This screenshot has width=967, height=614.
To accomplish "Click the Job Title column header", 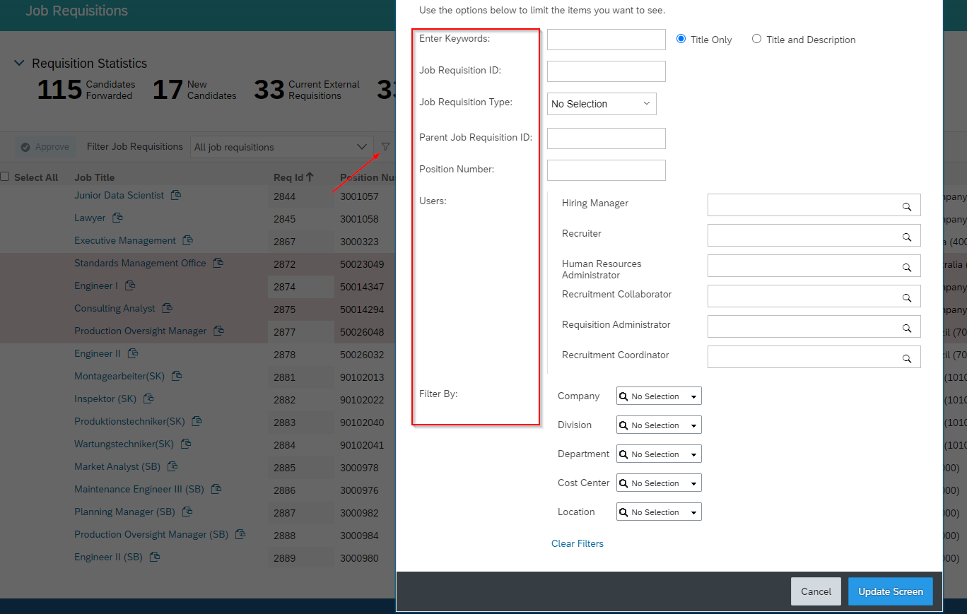I will click(x=94, y=177).
